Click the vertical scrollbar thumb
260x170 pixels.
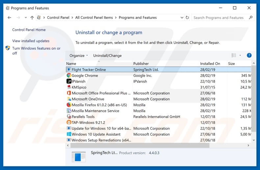(253, 99)
